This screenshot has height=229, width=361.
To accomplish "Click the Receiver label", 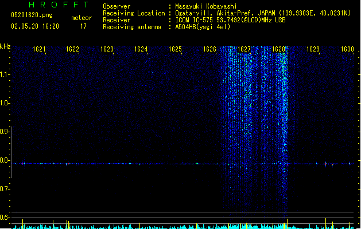I will (117, 20).
